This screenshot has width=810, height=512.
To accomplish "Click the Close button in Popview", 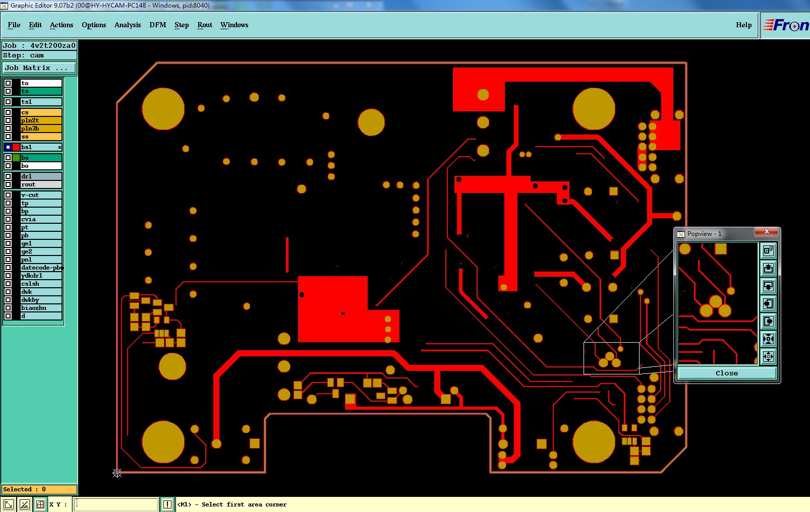I will (727, 373).
